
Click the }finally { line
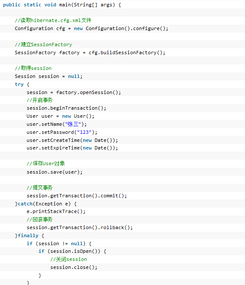(x=30, y=236)
